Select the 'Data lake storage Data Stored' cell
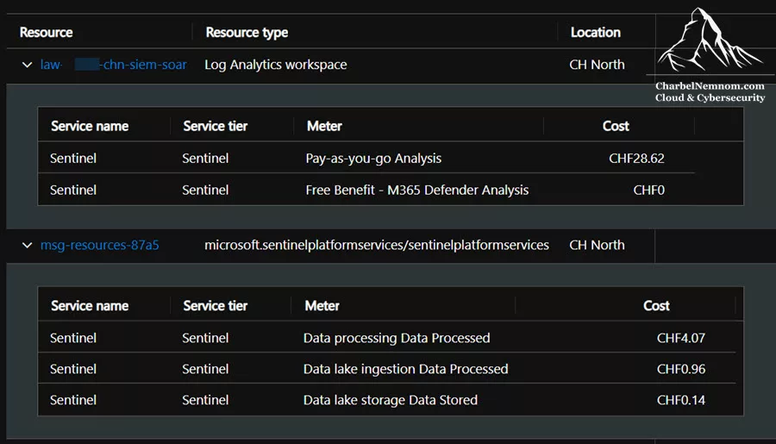The image size is (776, 444). [390, 400]
